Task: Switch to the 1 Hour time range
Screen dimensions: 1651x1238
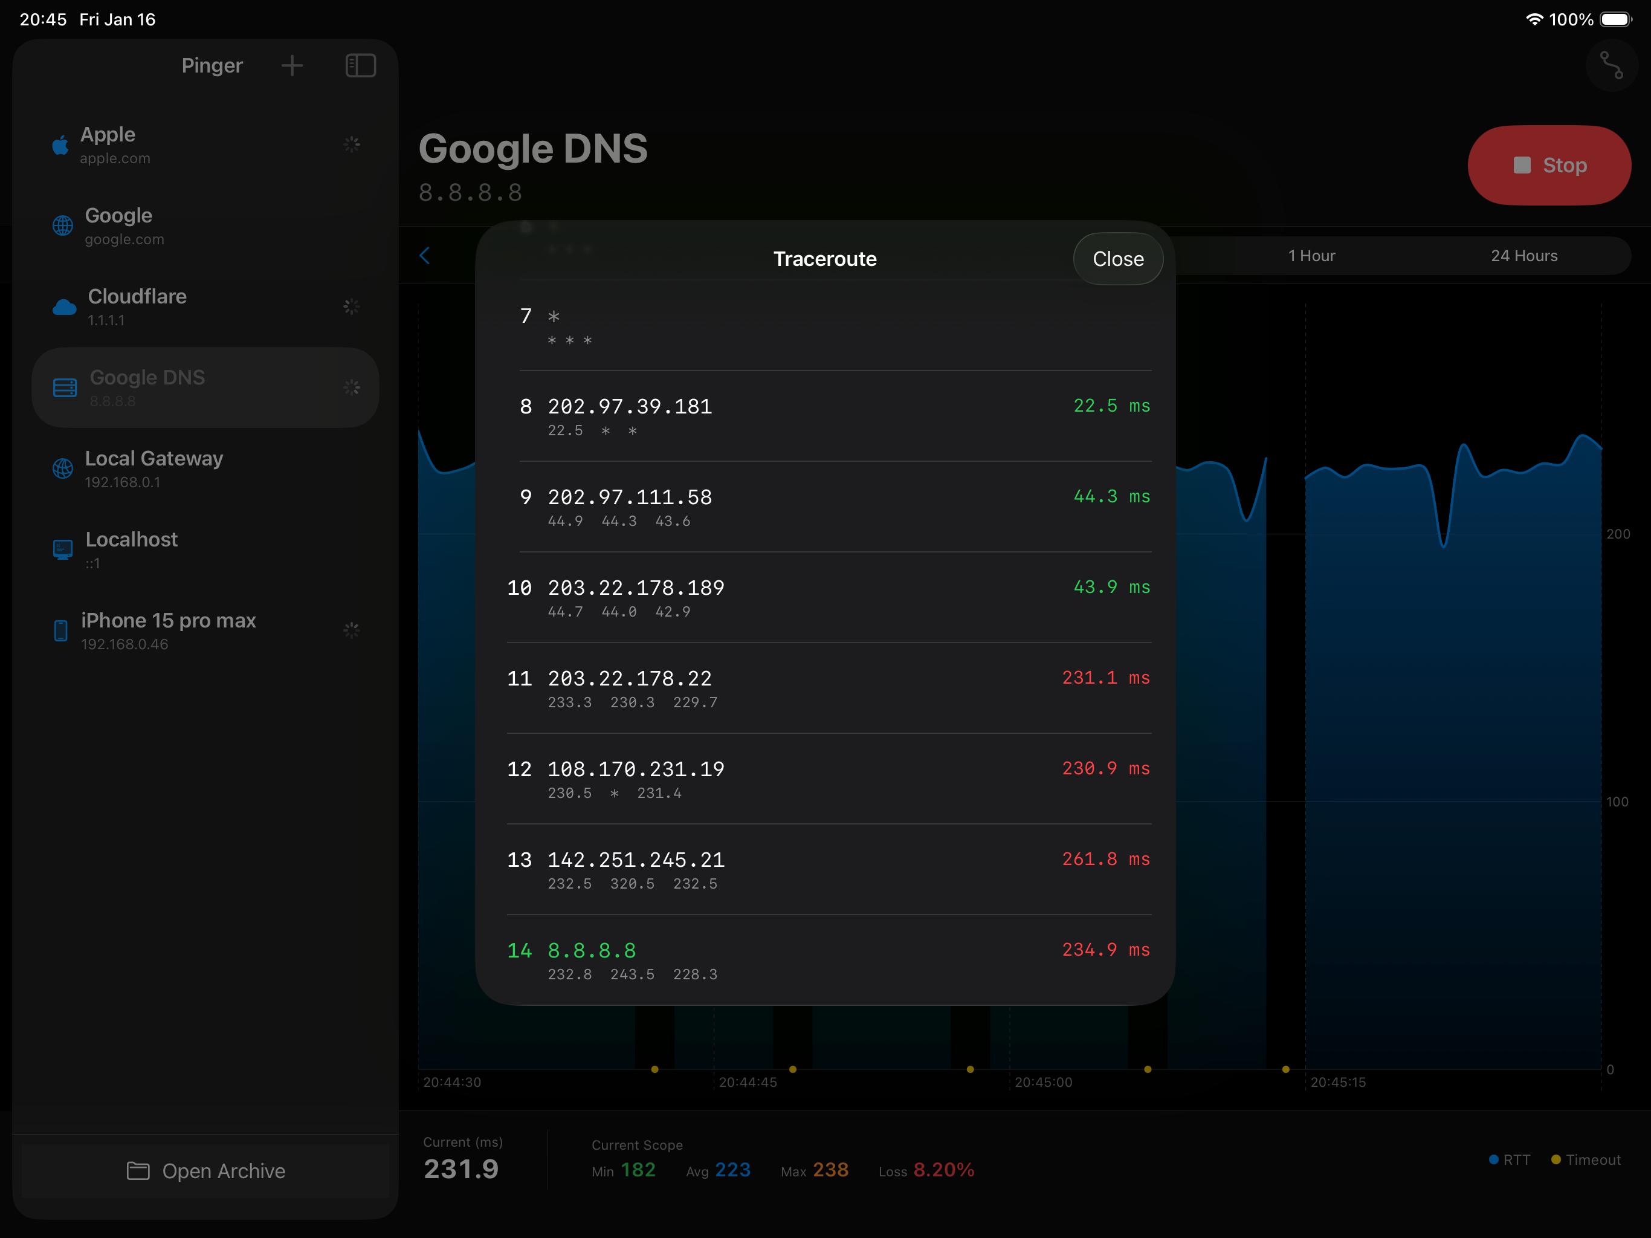Action: [x=1311, y=256]
